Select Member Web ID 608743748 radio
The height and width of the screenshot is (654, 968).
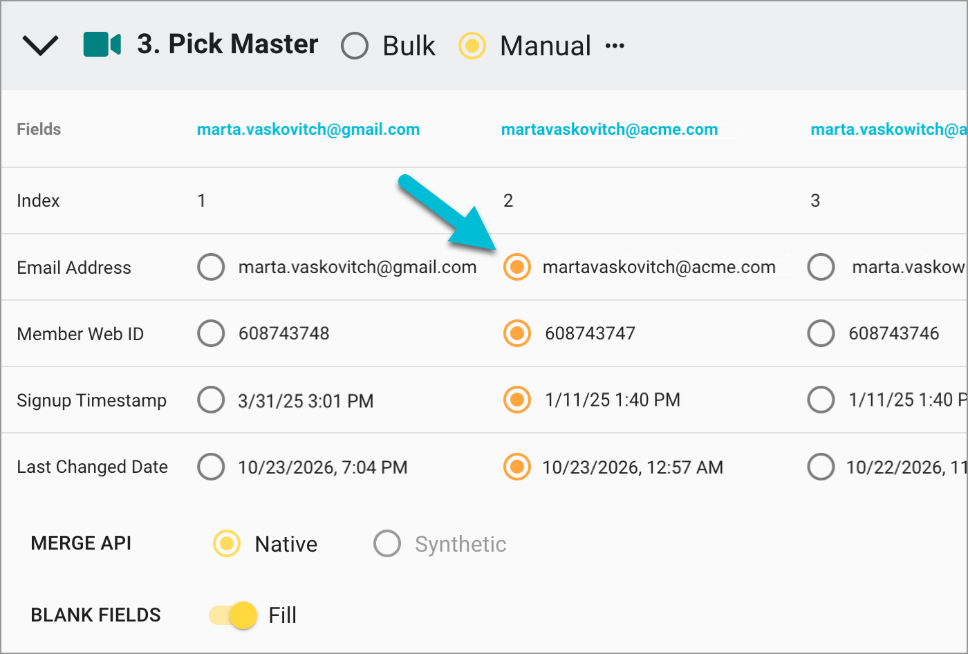pyautogui.click(x=211, y=333)
